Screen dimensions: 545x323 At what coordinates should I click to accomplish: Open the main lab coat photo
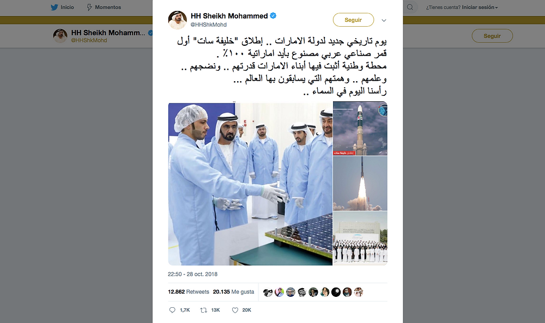click(x=250, y=184)
